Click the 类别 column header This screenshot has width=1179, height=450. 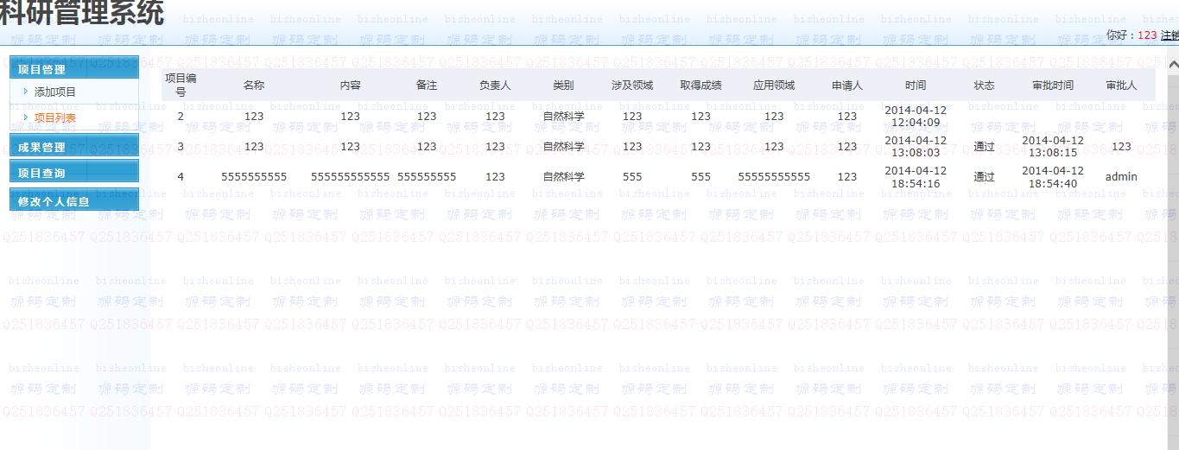[563, 85]
